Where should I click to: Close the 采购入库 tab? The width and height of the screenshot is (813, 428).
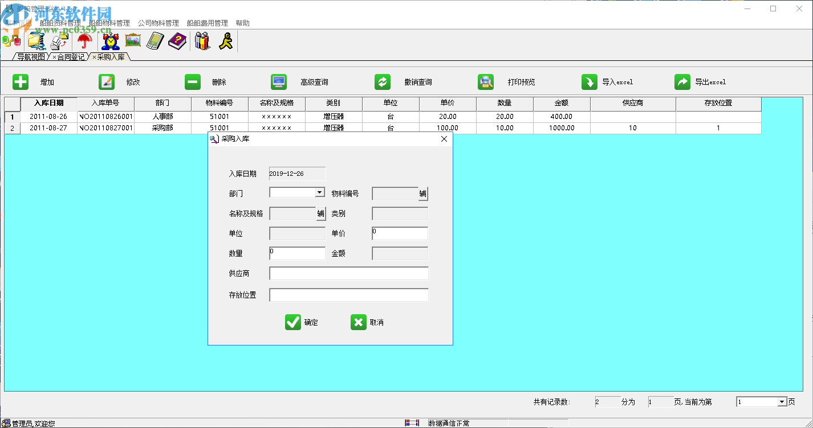click(94, 57)
